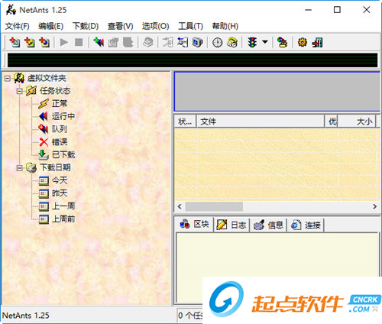Viewport: 382px width, 324px height.
Task: Click the blue arrows with green plus icon
Action: point(99,42)
